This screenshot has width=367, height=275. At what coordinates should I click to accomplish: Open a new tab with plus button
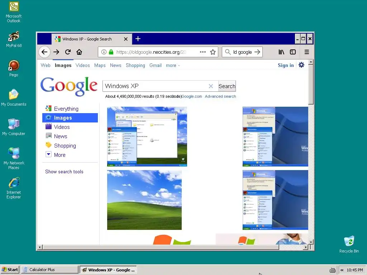138,39
